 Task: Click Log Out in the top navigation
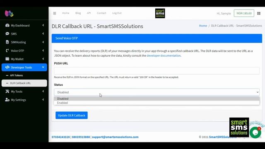tap(117, 13)
